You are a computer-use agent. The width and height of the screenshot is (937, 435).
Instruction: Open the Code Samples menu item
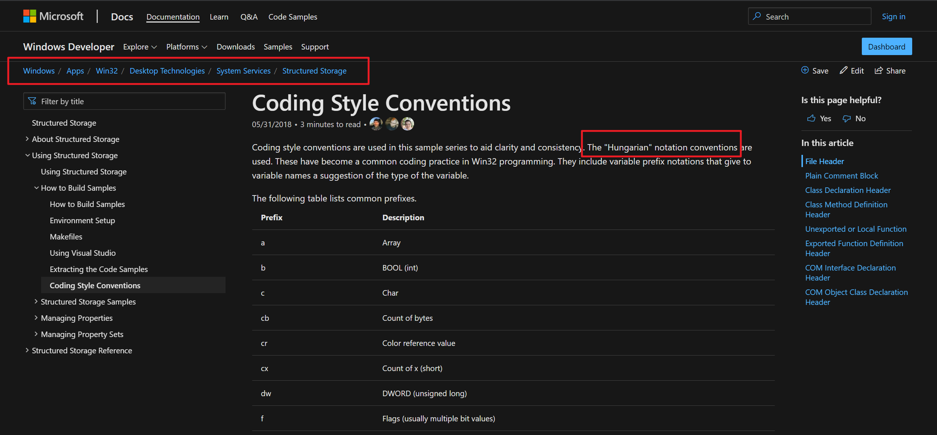[293, 17]
